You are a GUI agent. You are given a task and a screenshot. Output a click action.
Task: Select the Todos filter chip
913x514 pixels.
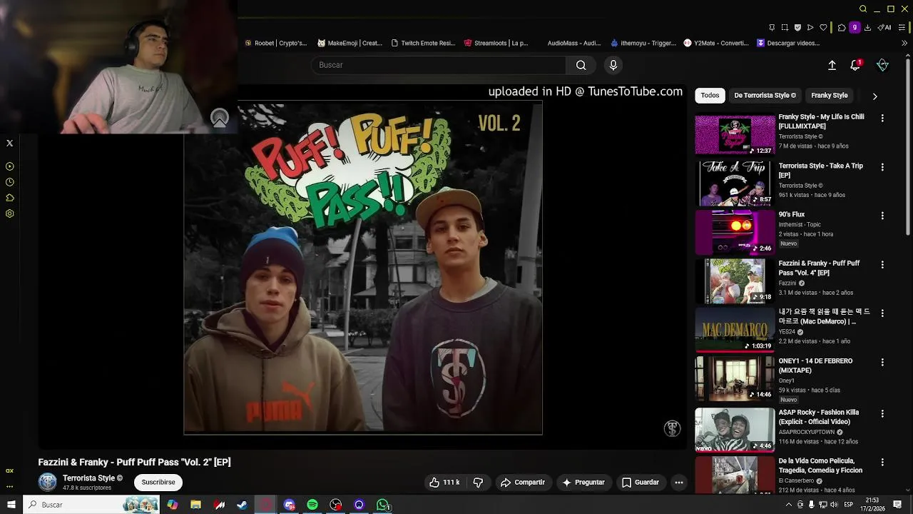click(710, 96)
